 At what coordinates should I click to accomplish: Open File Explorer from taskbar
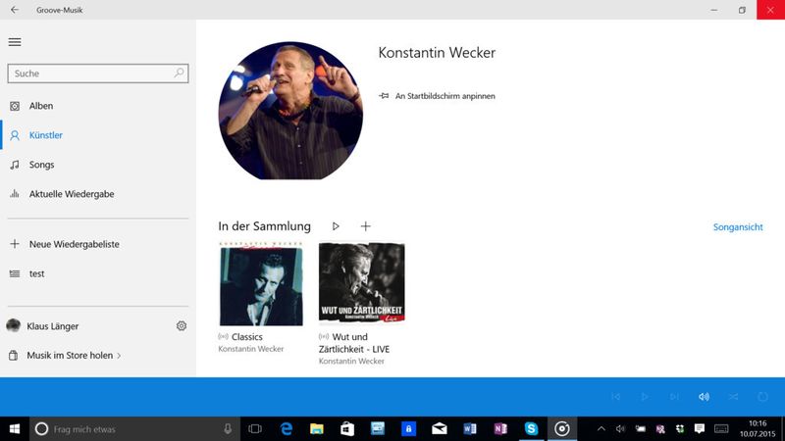[316, 429]
